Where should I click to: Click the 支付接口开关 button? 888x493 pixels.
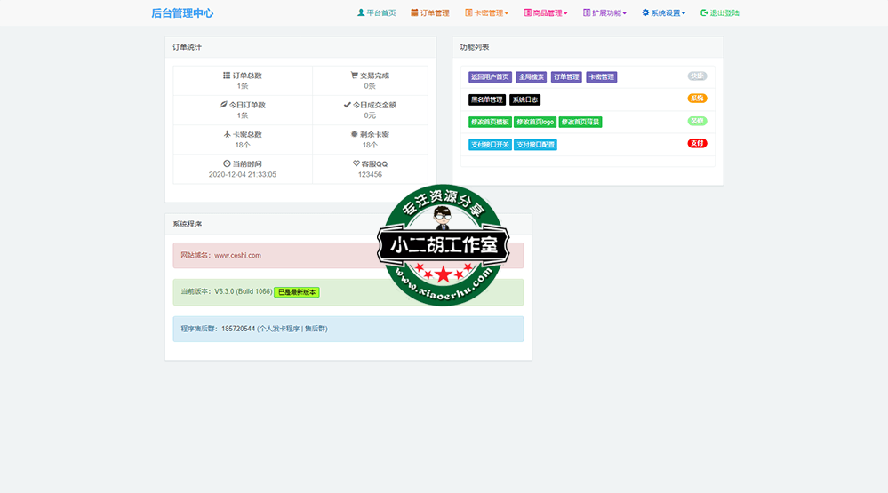(x=490, y=145)
